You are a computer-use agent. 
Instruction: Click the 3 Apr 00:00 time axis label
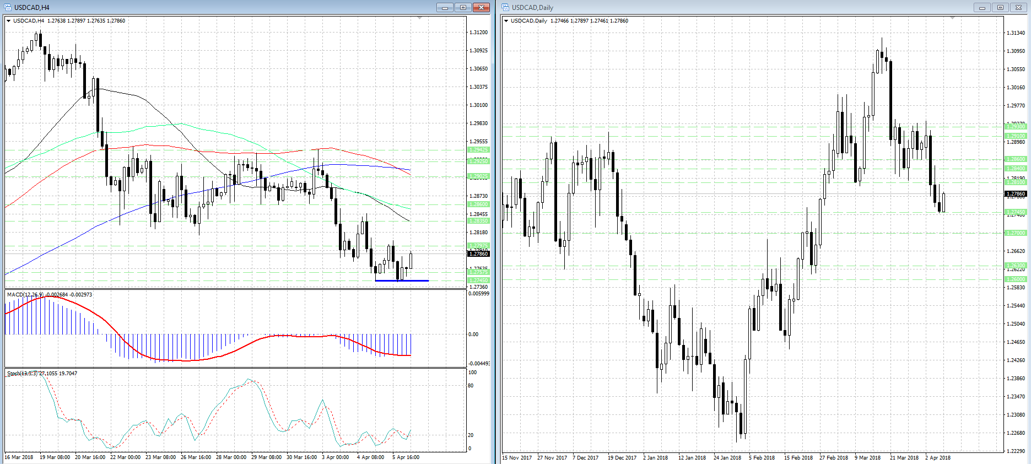pos(336,457)
